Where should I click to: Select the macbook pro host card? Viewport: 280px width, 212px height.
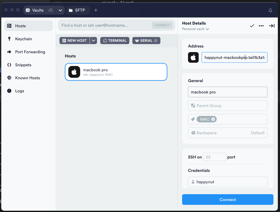116,72
